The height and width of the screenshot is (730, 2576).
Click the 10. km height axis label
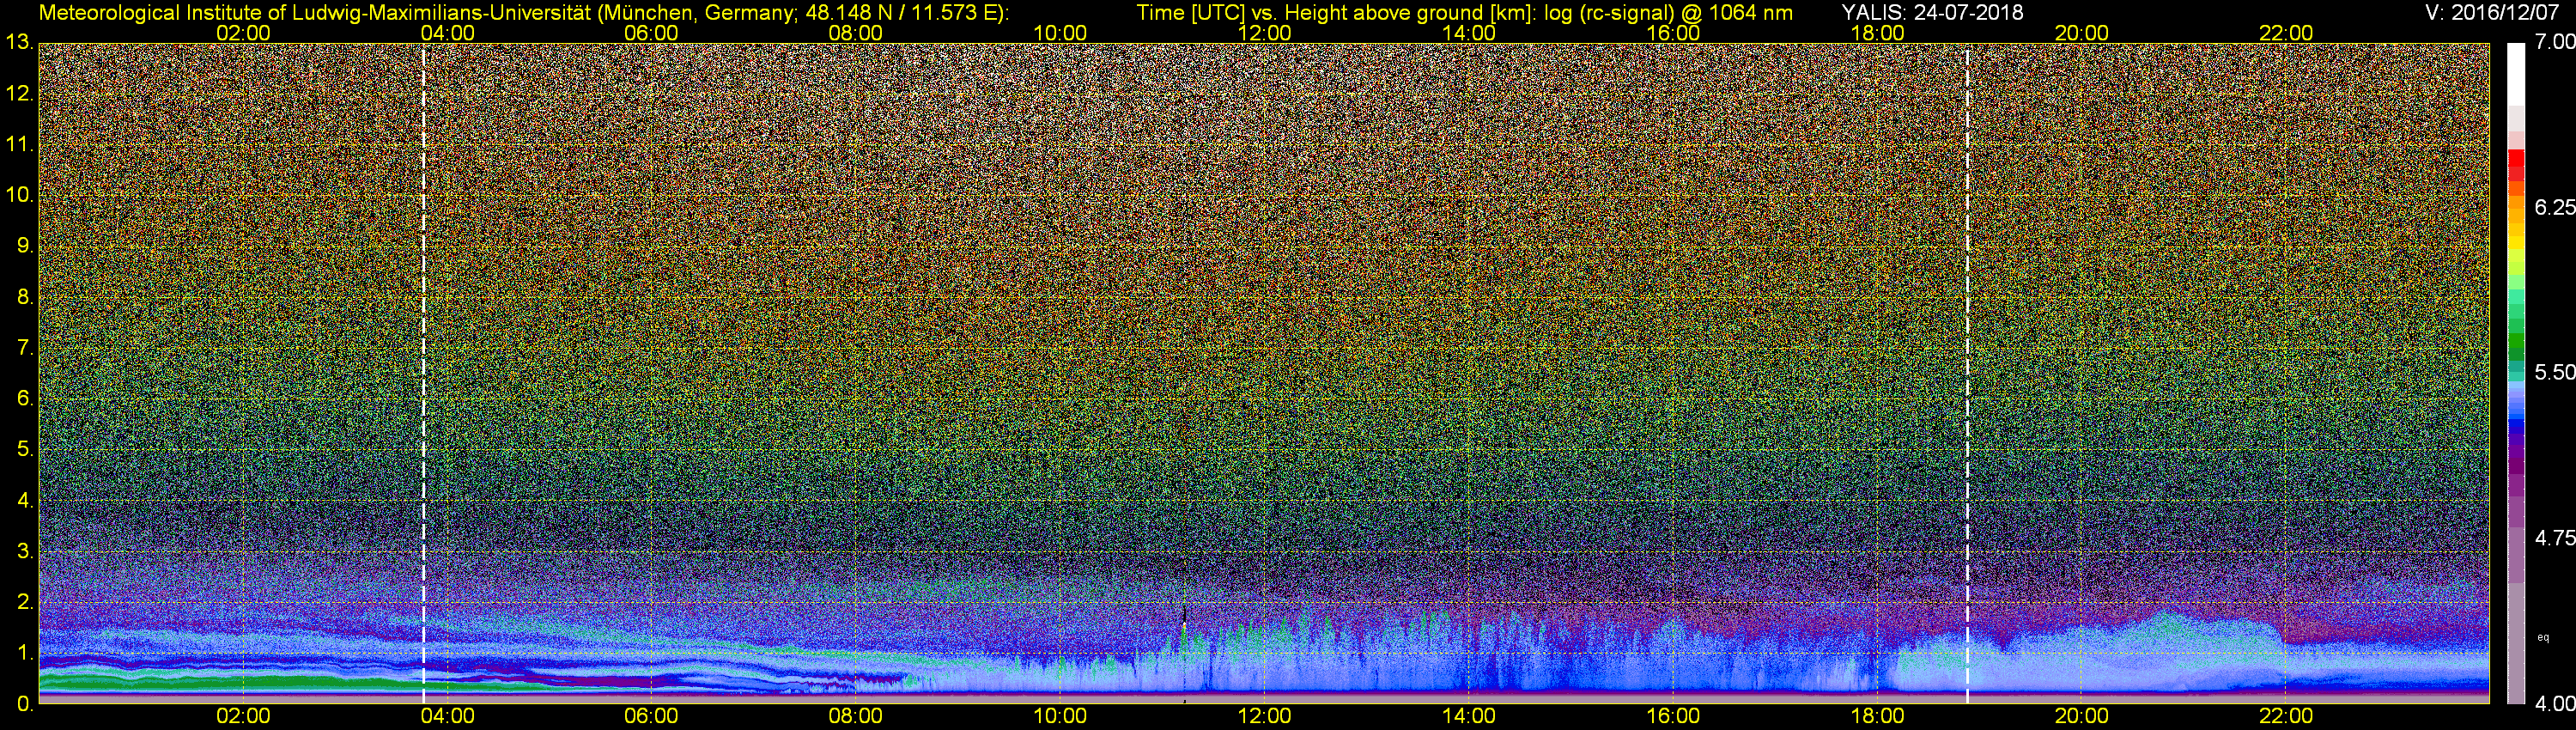[x=20, y=195]
